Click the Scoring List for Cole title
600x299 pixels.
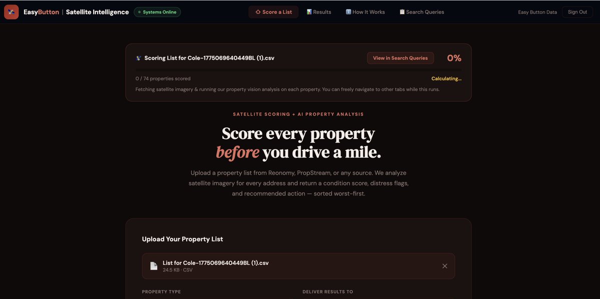pos(209,58)
